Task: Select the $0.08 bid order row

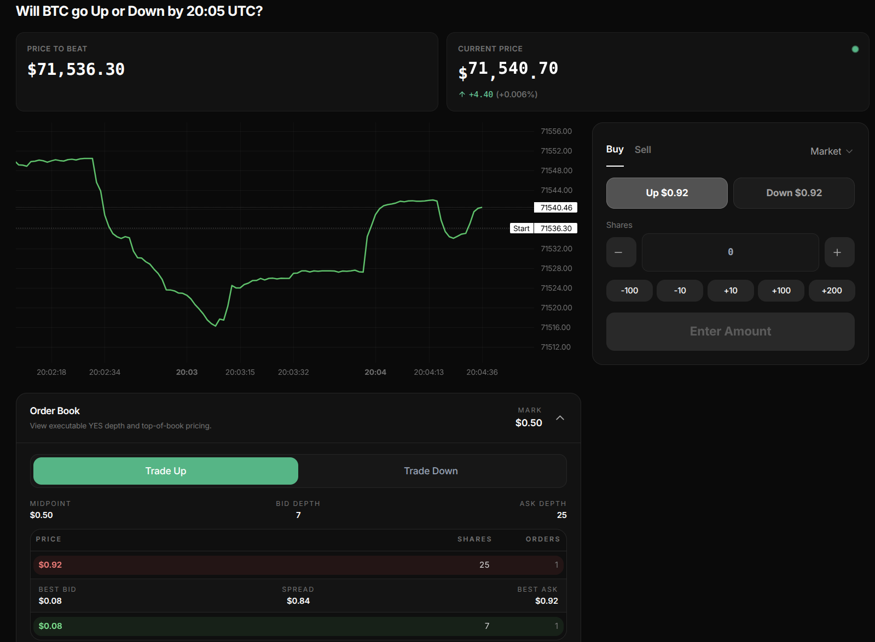Action: [298, 626]
